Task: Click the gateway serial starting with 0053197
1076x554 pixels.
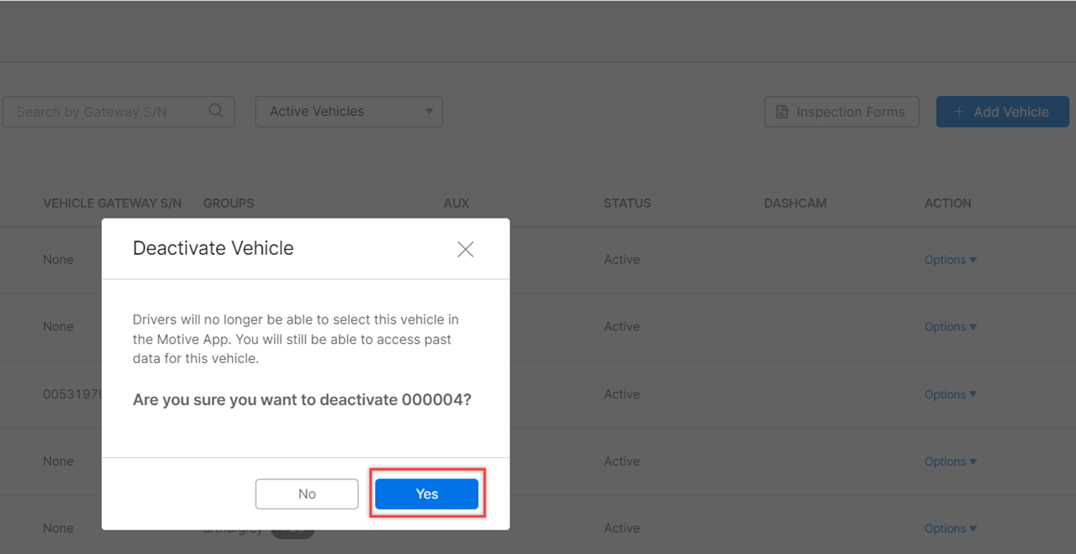Action: coord(72,394)
